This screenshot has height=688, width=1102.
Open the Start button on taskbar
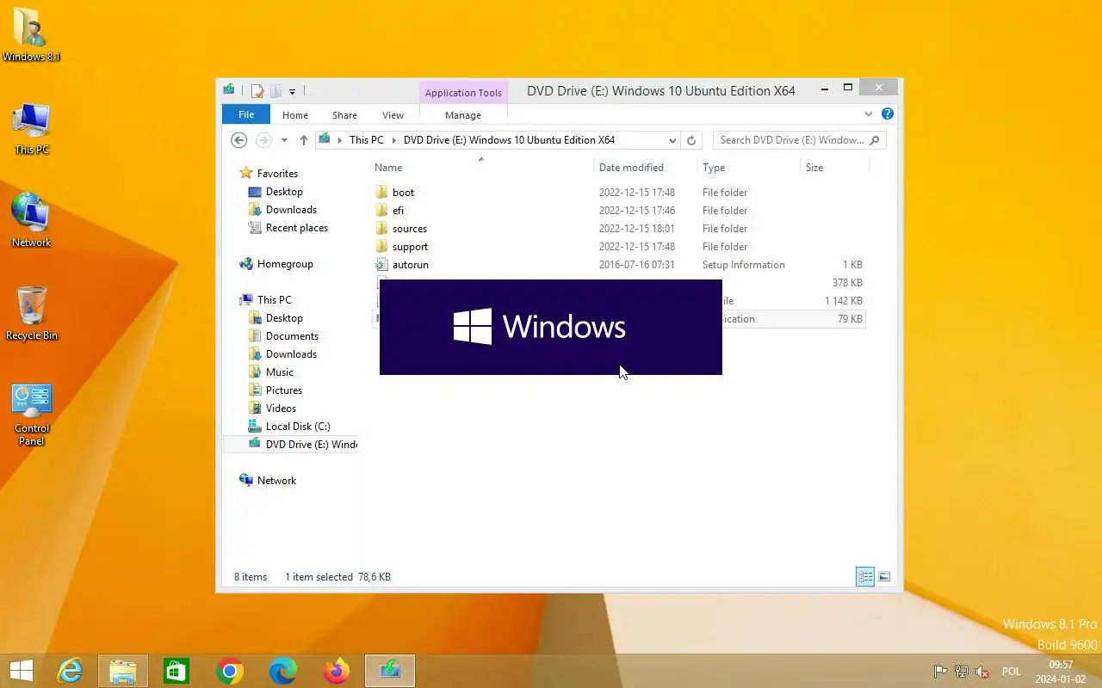pyautogui.click(x=22, y=671)
